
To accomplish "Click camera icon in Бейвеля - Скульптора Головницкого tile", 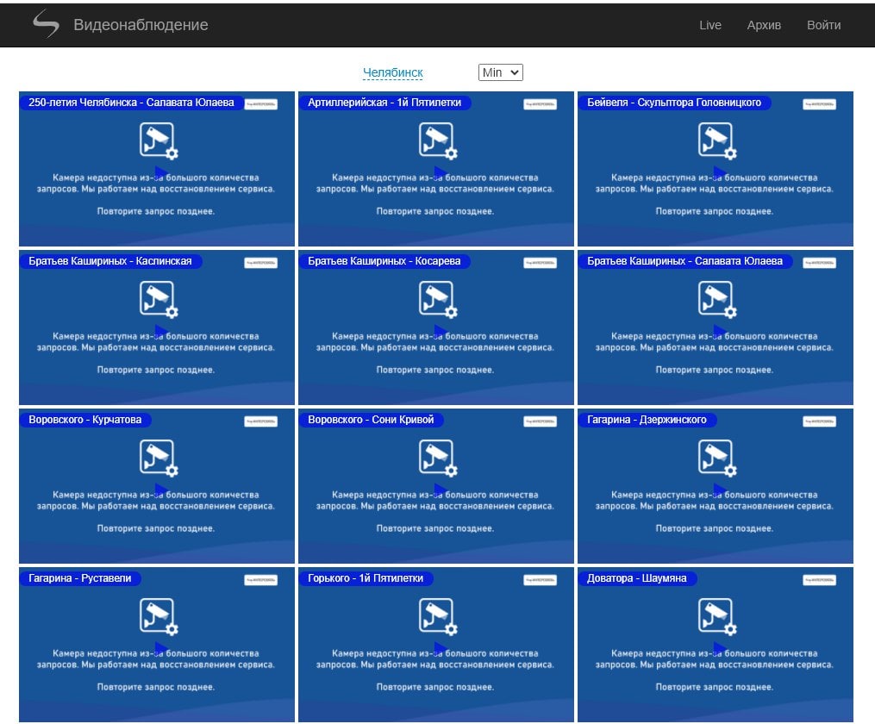I will point(717,141).
